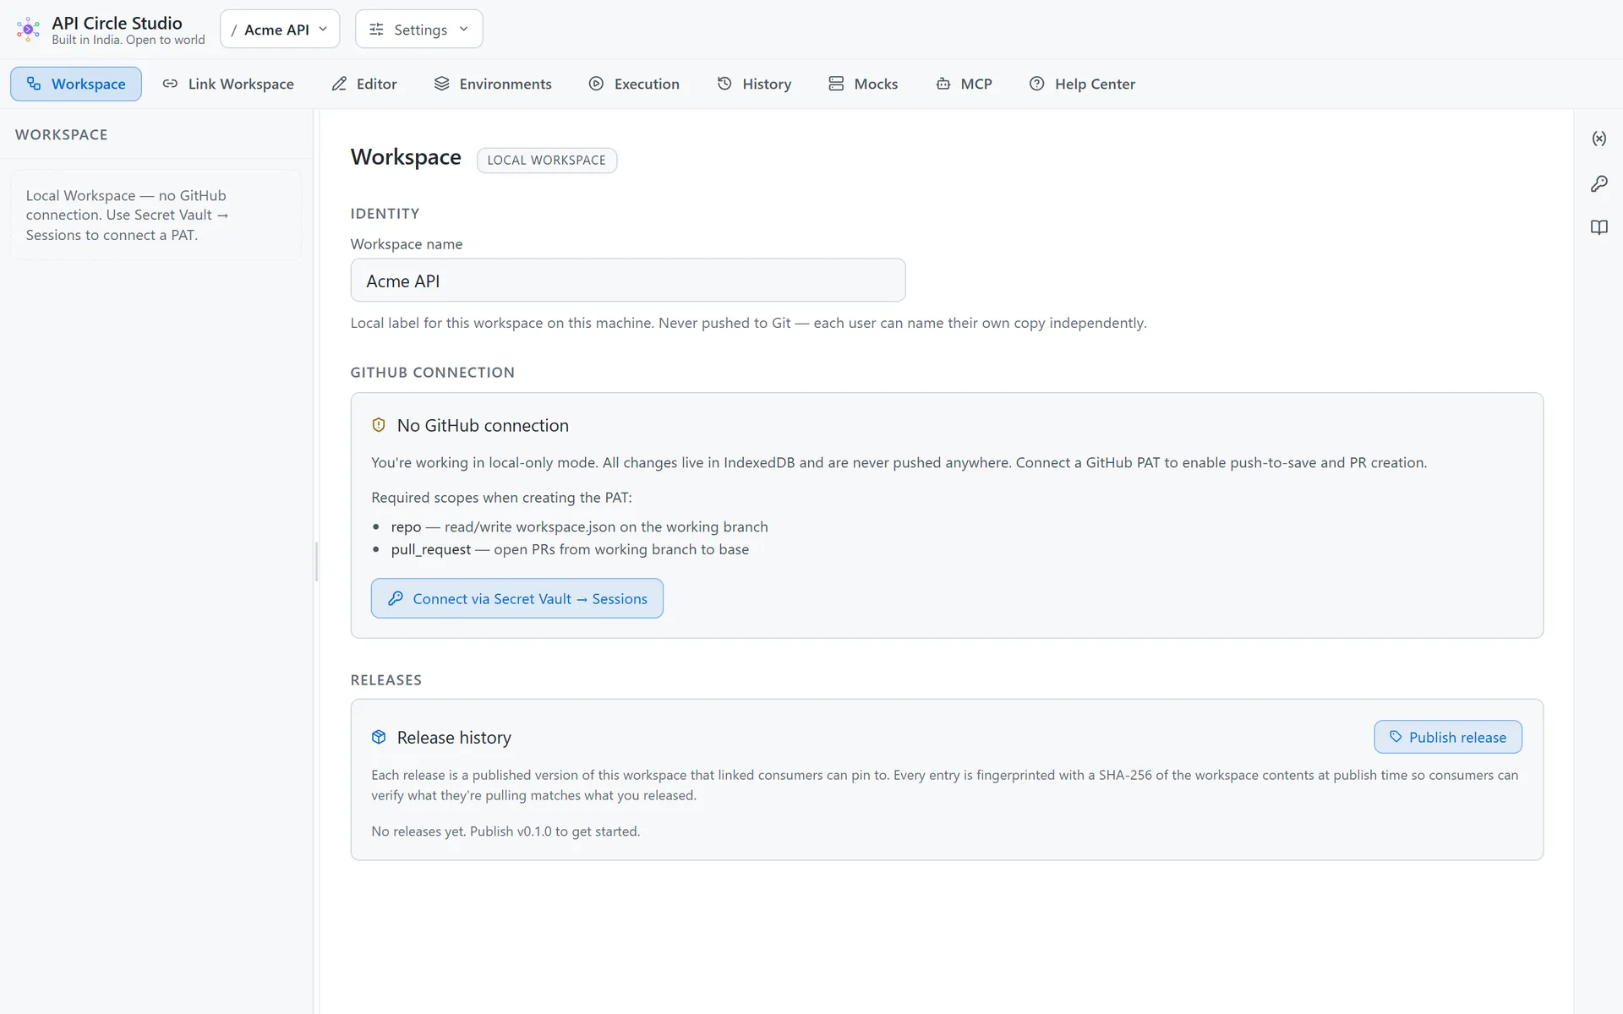Click the Local Workspace notice in sidebar
This screenshot has height=1014, width=1623.
coord(156,215)
